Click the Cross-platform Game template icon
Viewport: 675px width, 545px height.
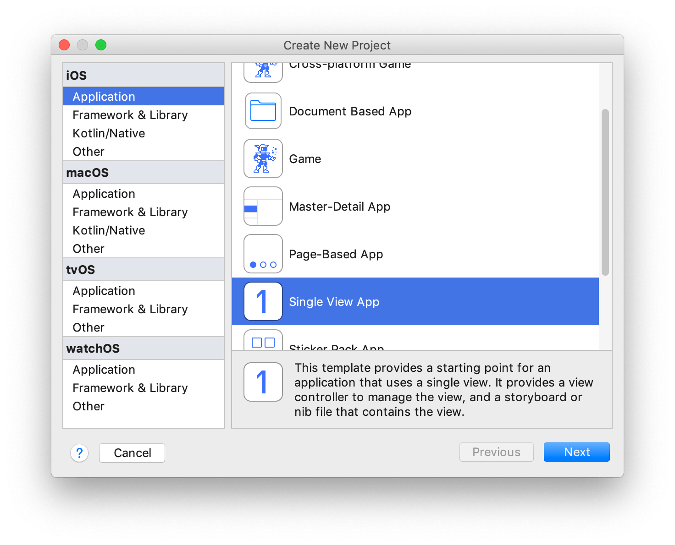pos(263,72)
